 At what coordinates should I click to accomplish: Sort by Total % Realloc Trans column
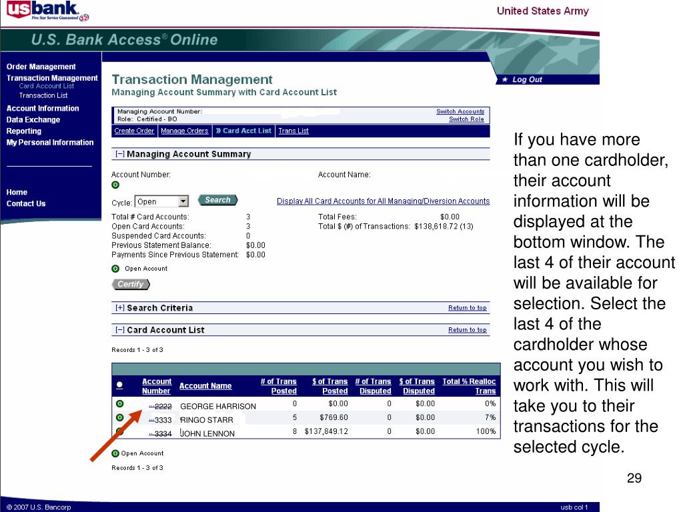pos(469,386)
